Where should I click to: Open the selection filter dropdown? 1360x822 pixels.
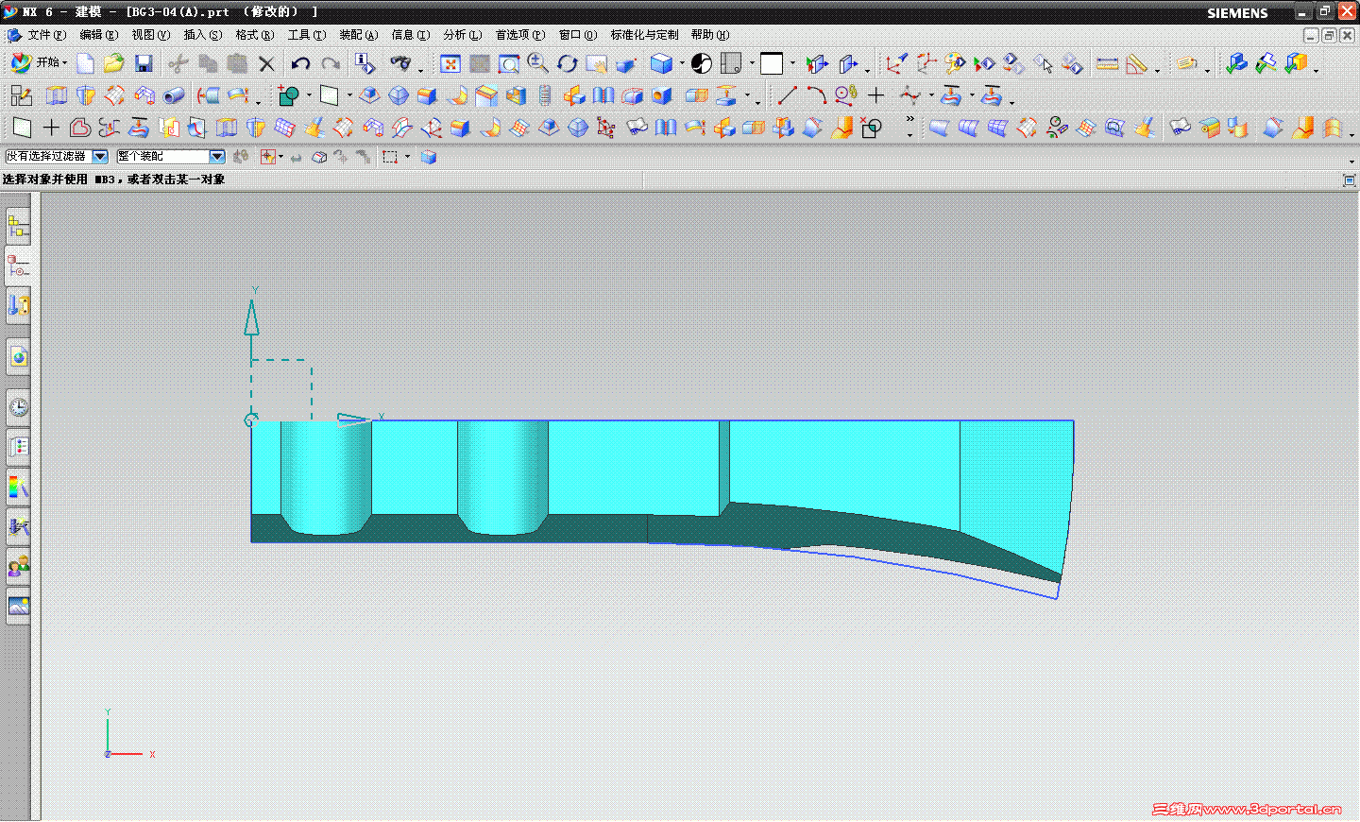(100, 157)
